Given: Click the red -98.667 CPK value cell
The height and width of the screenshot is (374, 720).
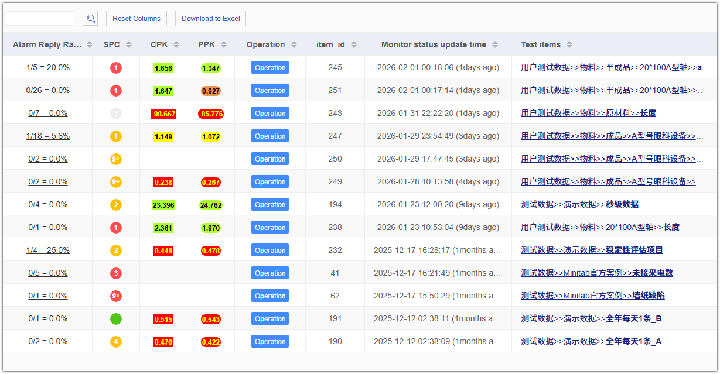Looking at the screenshot, I should [164, 113].
